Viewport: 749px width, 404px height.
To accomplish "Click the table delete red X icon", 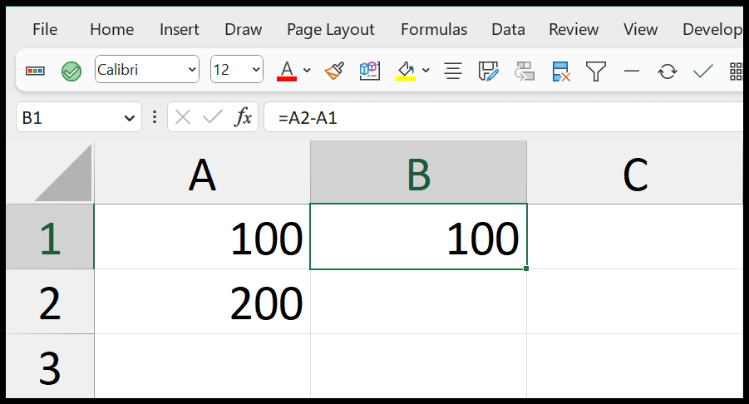I will pyautogui.click(x=560, y=71).
